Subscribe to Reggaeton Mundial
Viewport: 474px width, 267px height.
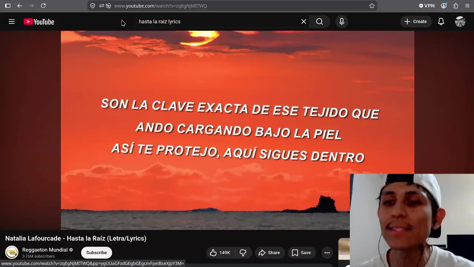pos(96,253)
